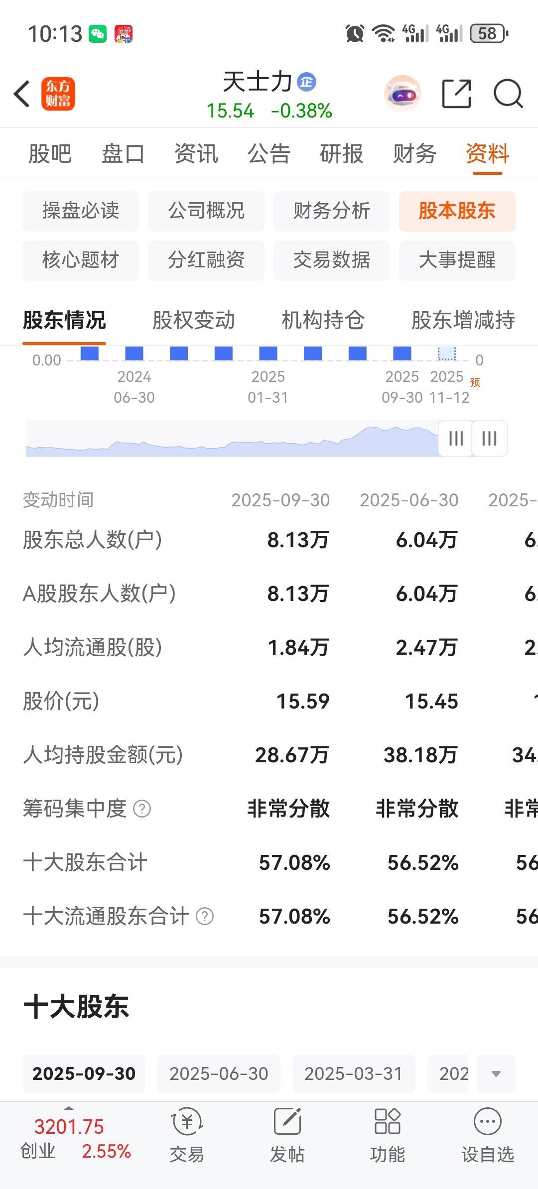
Task: Expand the shareholder date dropdown arrow
Action: tap(496, 1073)
